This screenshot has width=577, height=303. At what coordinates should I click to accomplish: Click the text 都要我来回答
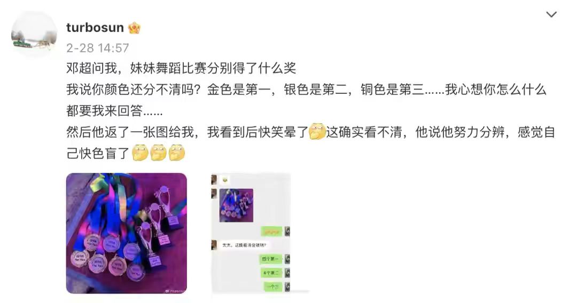[x=114, y=110]
